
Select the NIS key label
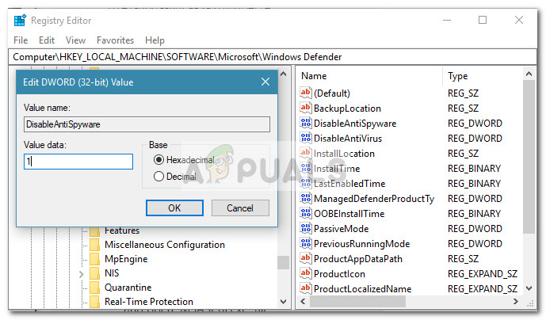pyautogui.click(x=112, y=273)
